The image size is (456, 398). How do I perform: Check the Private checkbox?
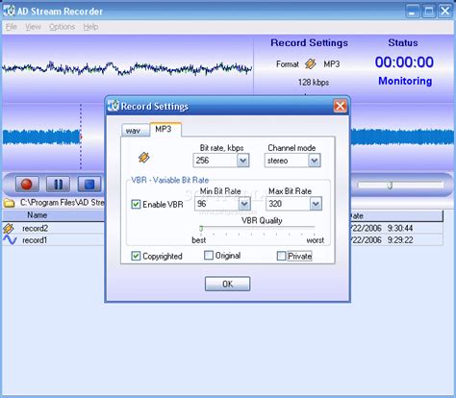[281, 256]
